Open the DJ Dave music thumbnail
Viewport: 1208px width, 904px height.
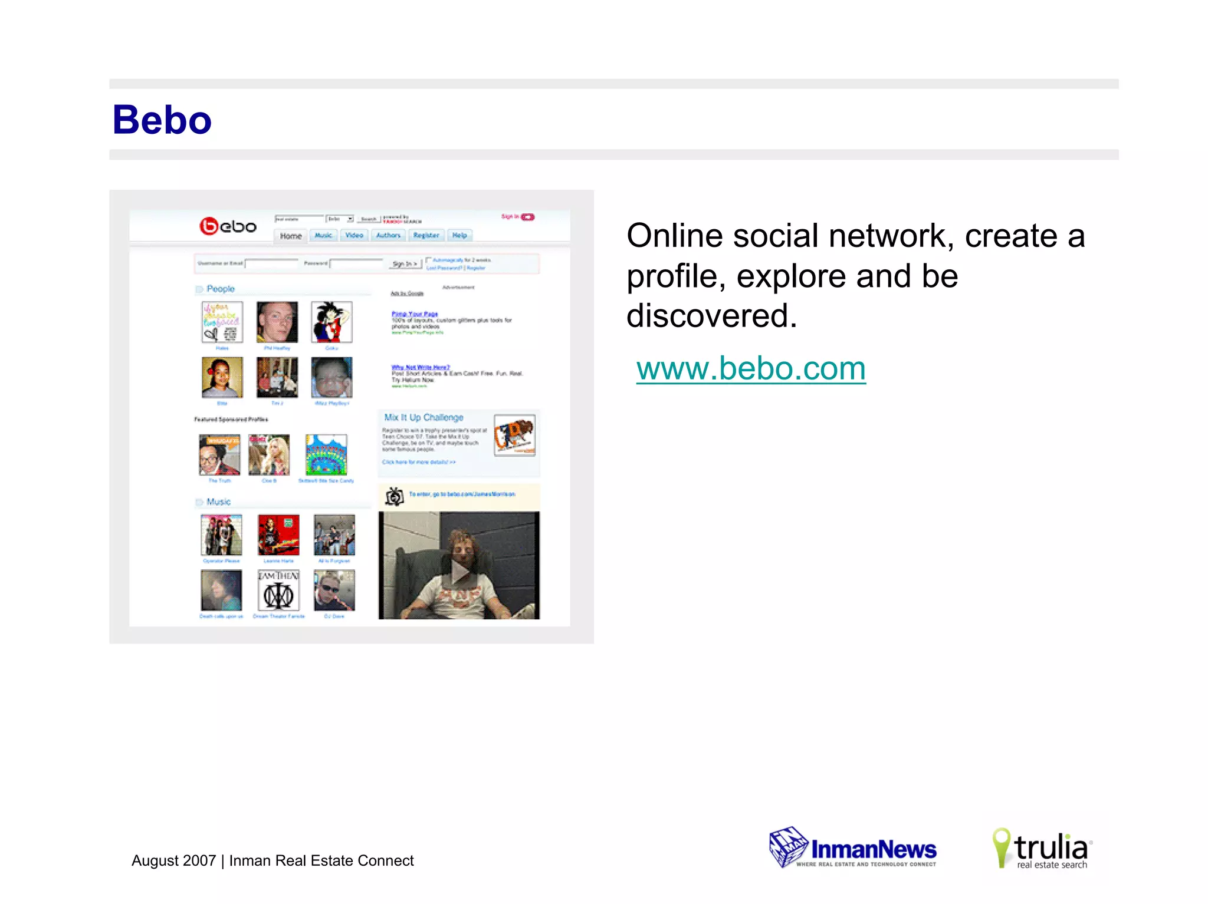pyautogui.click(x=334, y=590)
